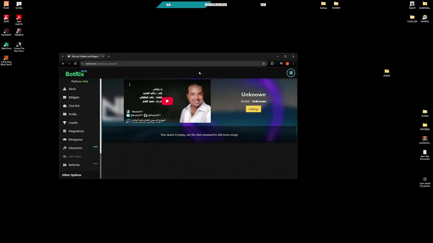The width and height of the screenshot is (433, 243).
Task: Click the empty queue message text
Action: [199, 135]
